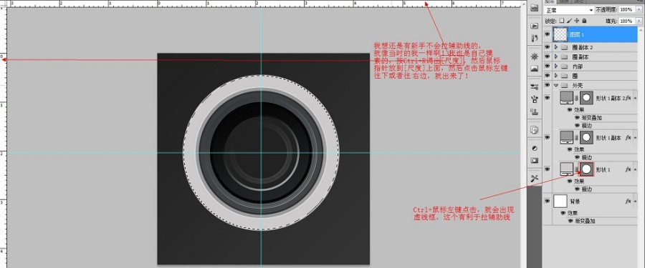
Task: Open the Layer Comps stacked-pages icon
Action: pyautogui.click(x=535, y=130)
